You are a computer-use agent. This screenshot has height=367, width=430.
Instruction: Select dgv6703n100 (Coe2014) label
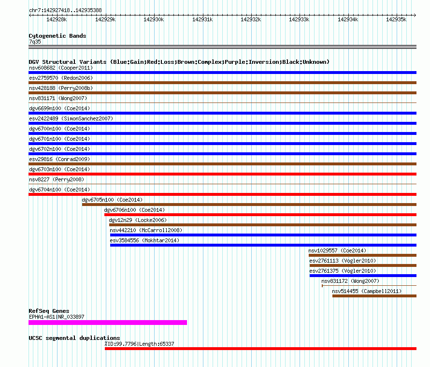point(59,169)
